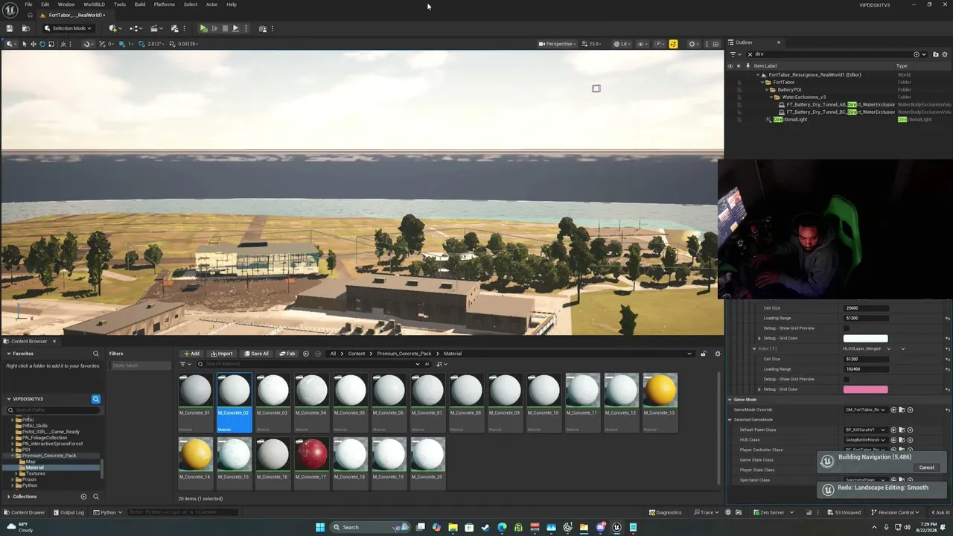Click the Browse content icon next to Save
953x536 pixels.
click(x=25, y=28)
